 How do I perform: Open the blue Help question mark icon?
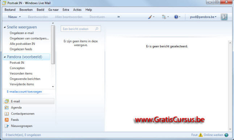(176, 17)
